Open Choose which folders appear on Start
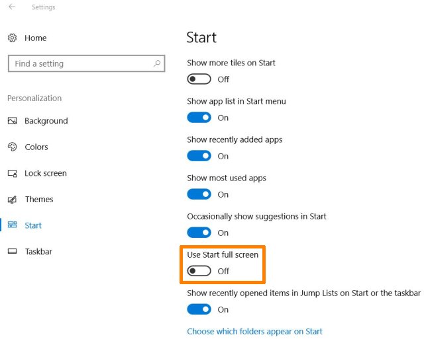 click(254, 331)
